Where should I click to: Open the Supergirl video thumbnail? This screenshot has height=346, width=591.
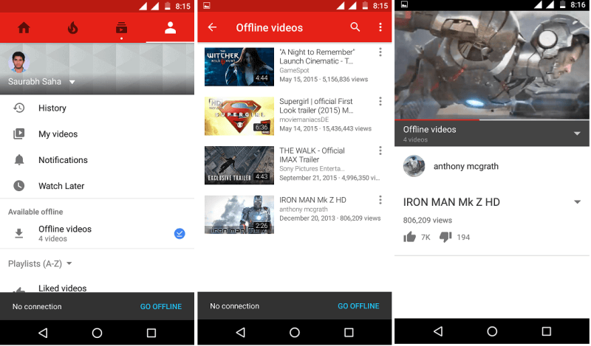[x=239, y=116]
